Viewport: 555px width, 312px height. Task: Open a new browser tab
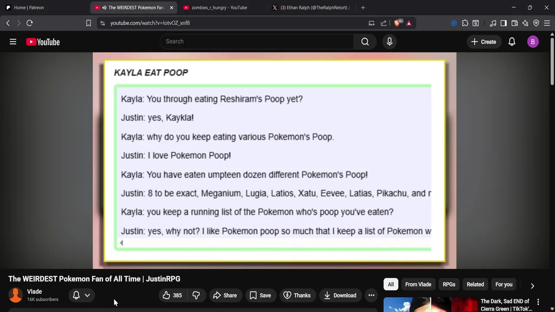[x=363, y=7]
